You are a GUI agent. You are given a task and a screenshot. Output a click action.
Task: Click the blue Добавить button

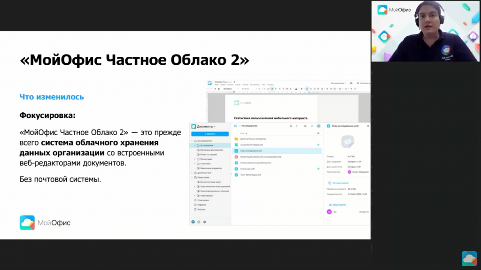210,134
